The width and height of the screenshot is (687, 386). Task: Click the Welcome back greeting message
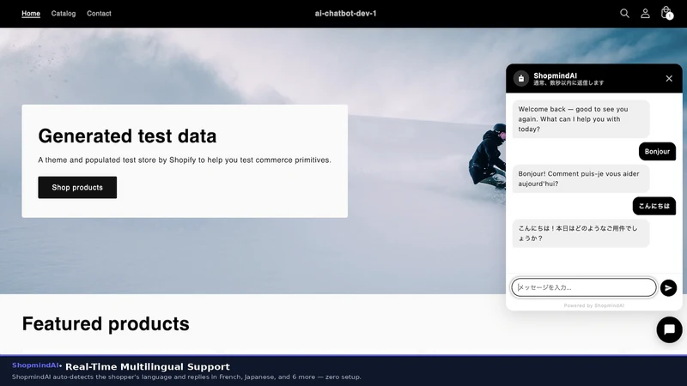click(581, 119)
